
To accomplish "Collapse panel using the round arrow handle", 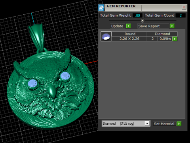I will pos(142,21).
